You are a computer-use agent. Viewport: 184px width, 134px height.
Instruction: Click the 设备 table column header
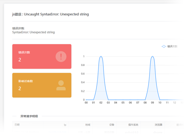(112, 125)
